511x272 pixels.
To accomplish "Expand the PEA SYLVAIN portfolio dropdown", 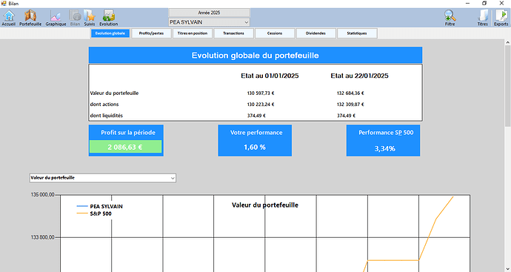I will (x=209, y=22).
